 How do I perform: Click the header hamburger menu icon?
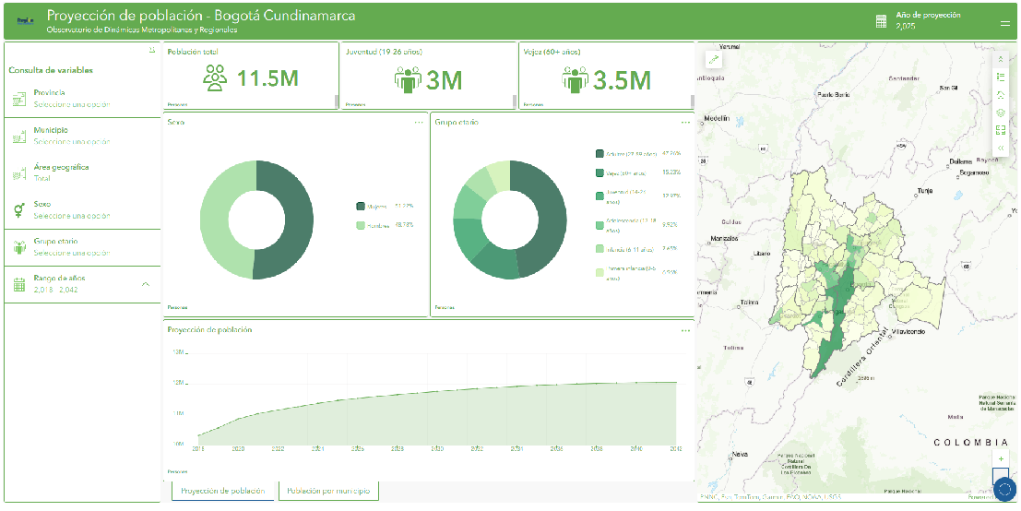[1004, 21]
